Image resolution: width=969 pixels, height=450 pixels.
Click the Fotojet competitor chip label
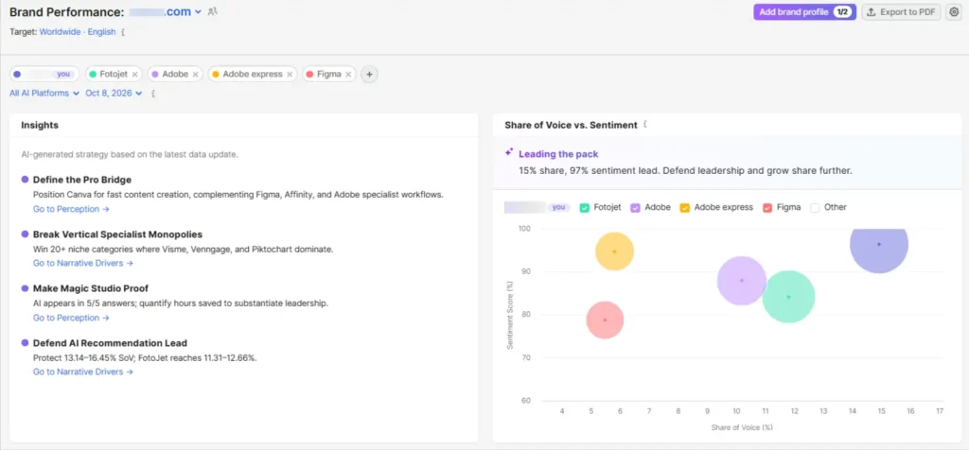[114, 74]
